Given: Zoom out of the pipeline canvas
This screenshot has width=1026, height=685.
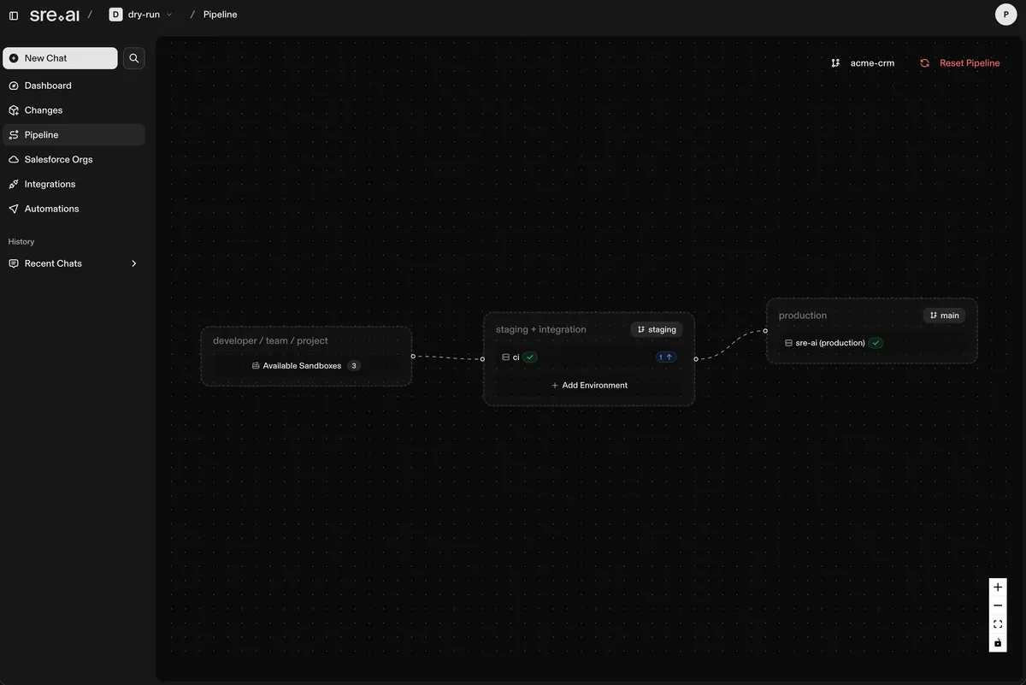Looking at the screenshot, I should pyautogui.click(x=998, y=605).
